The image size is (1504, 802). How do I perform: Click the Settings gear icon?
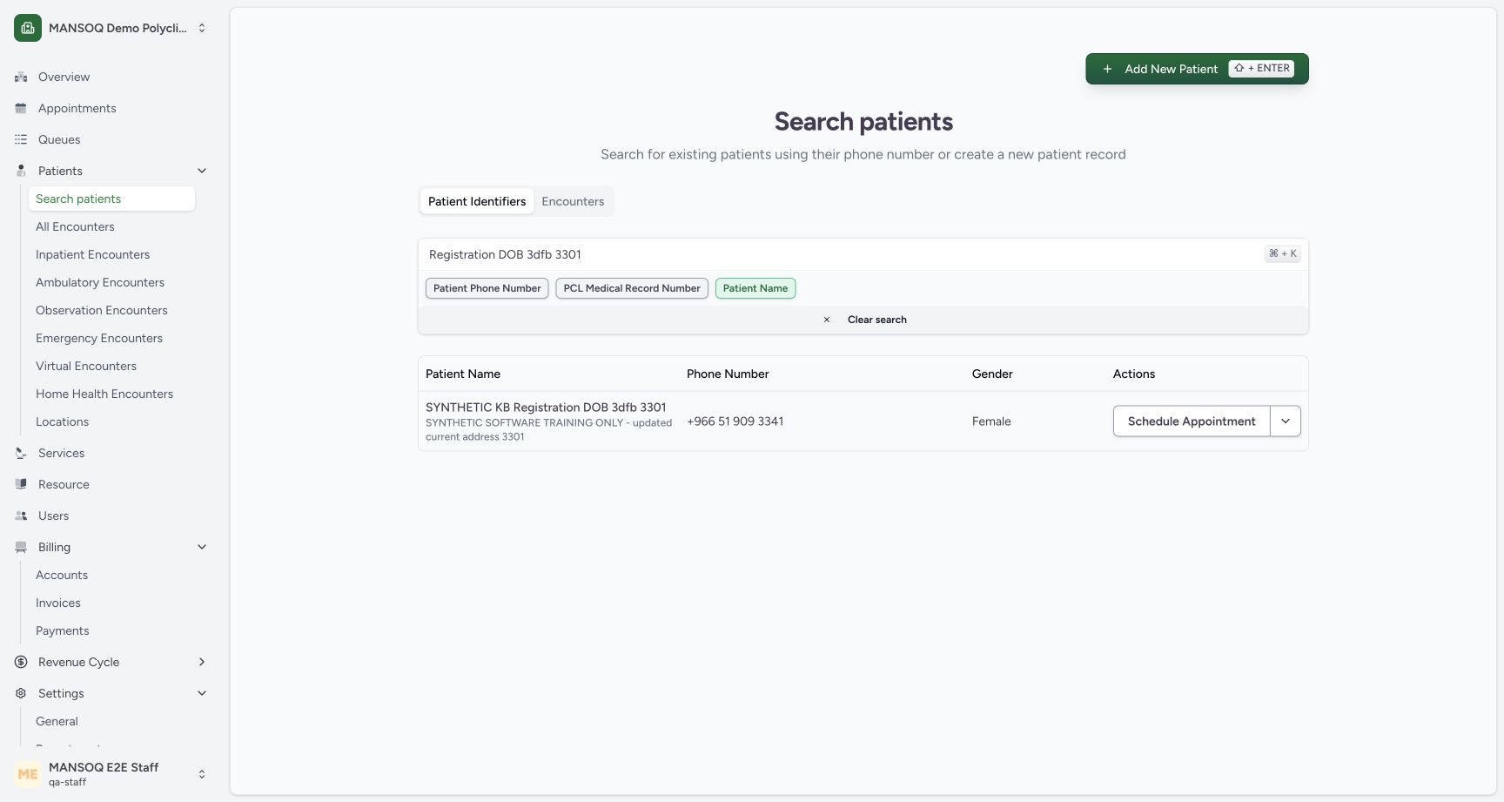21,693
